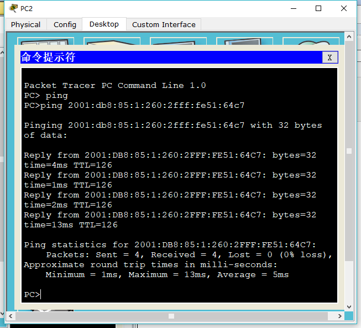
Task: Click the 'Ping statistics for' line
Action: click(170, 244)
